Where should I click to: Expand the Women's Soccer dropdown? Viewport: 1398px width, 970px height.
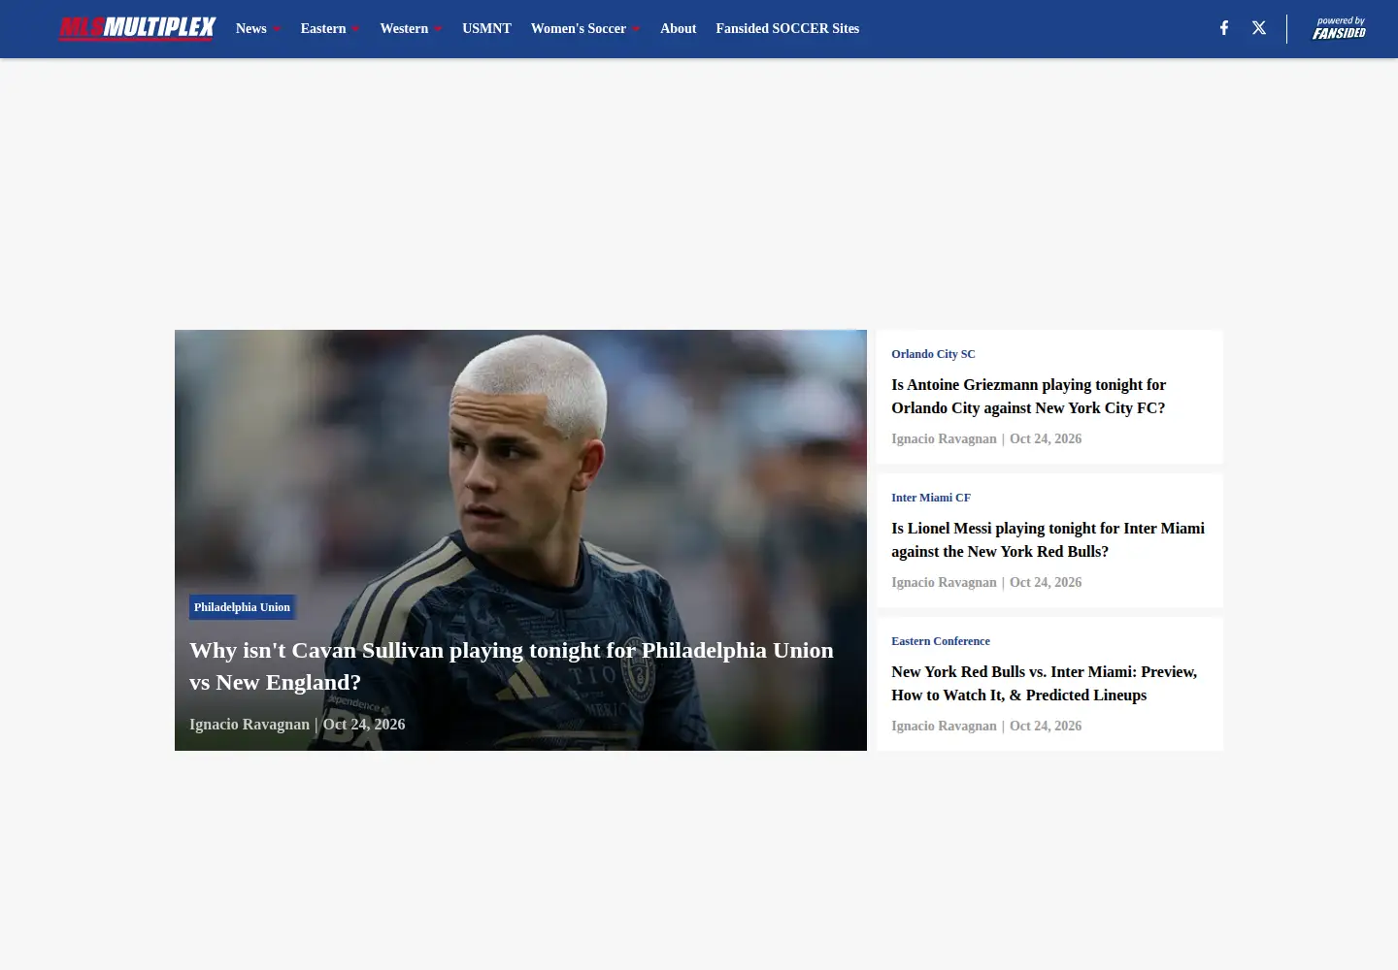(585, 28)
